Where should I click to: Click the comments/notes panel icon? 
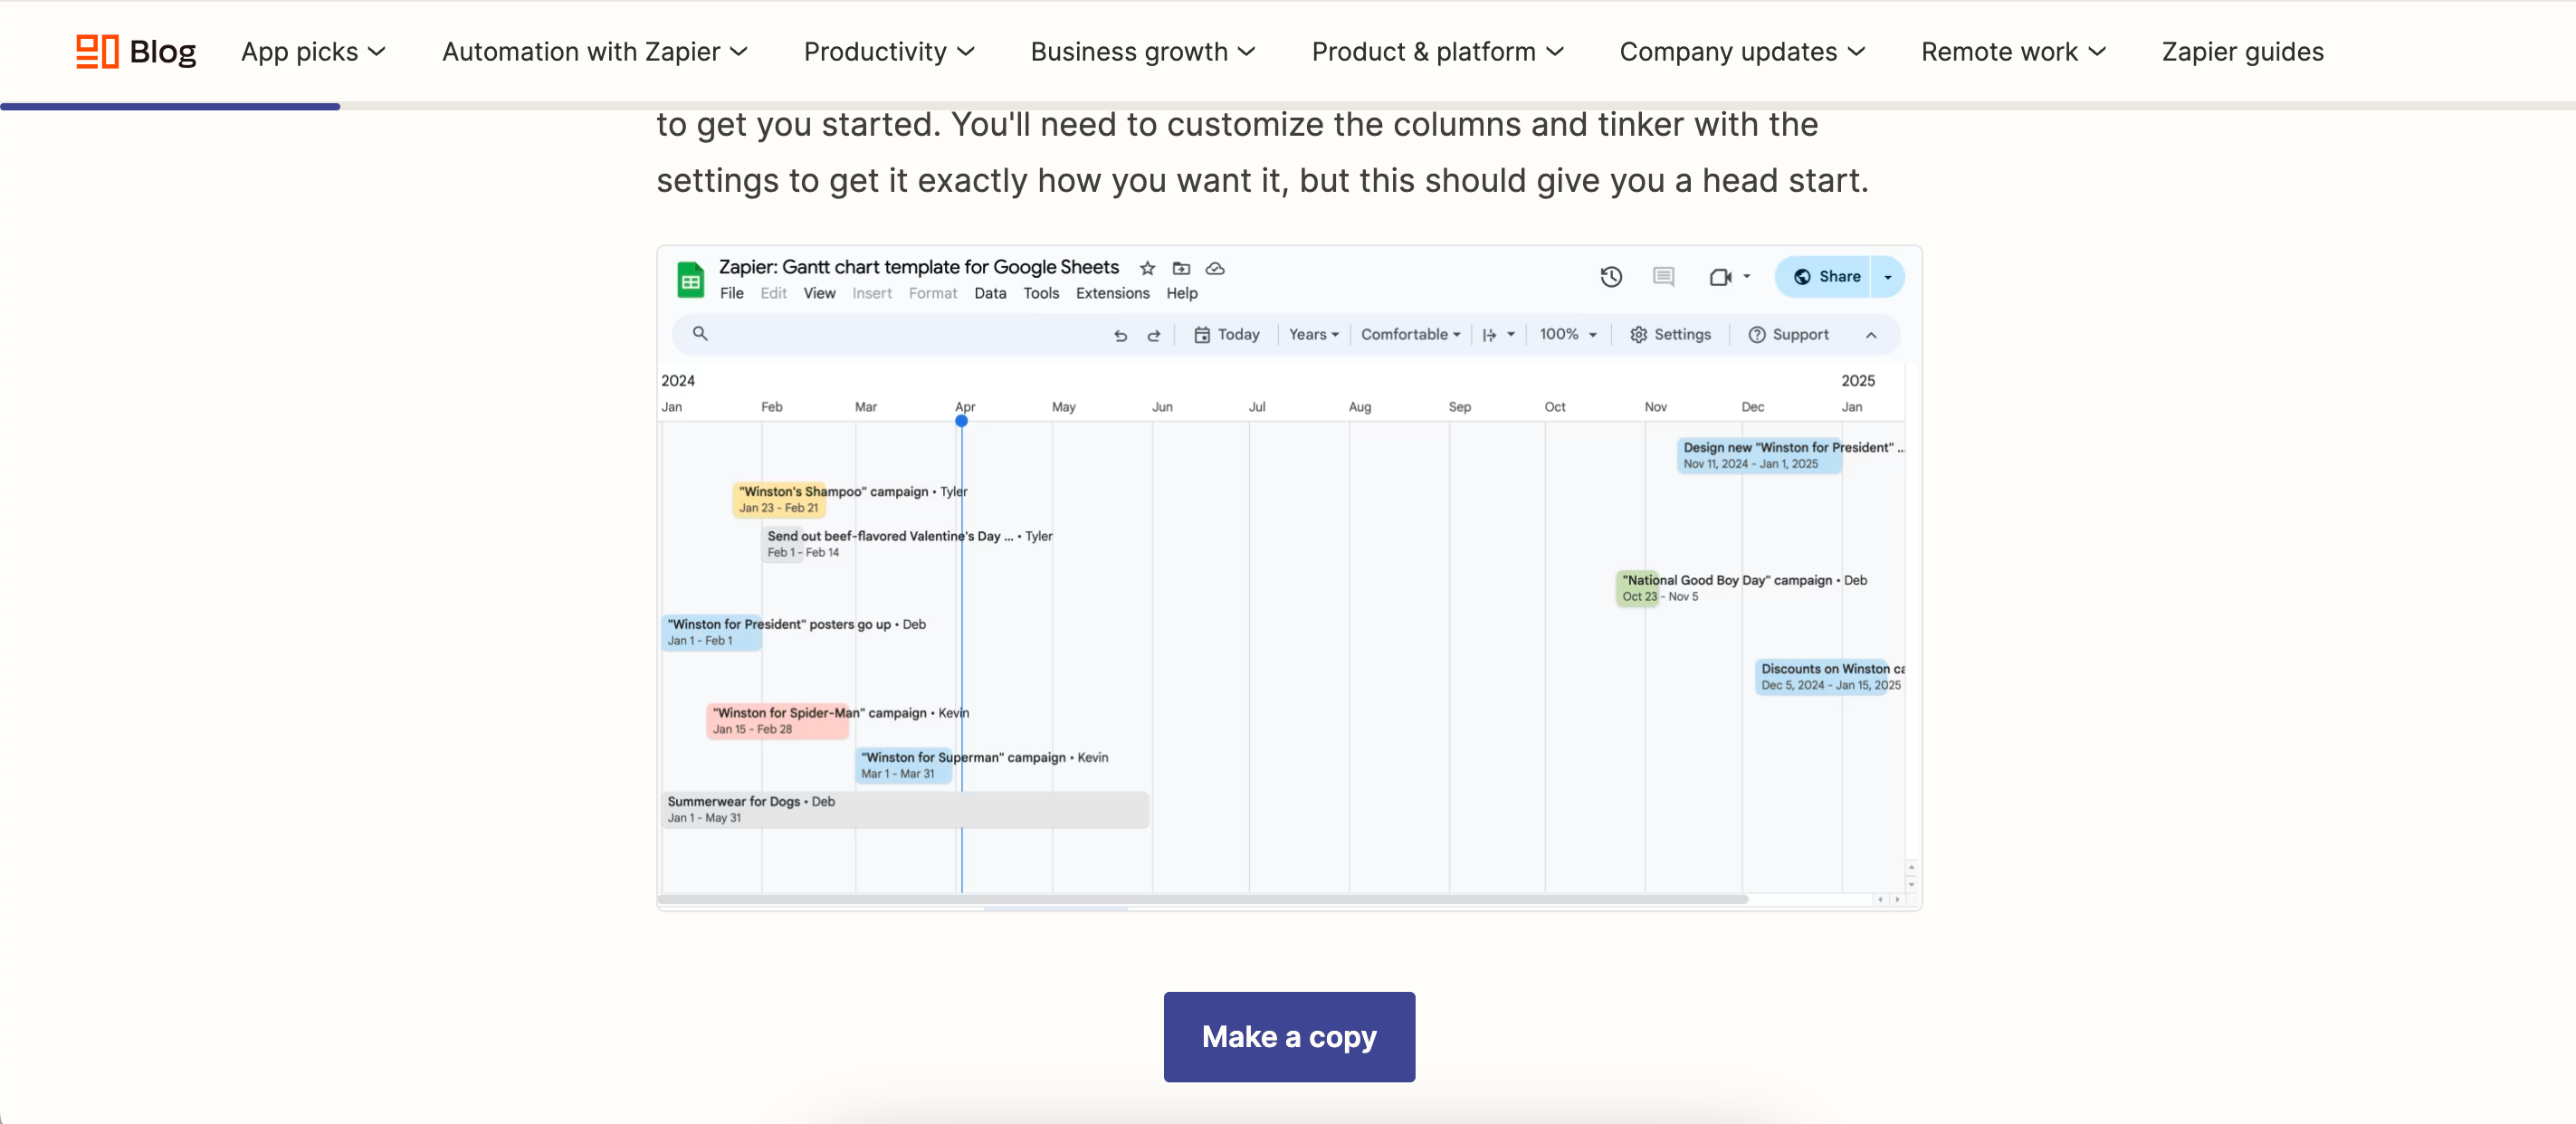[1663, 276]
